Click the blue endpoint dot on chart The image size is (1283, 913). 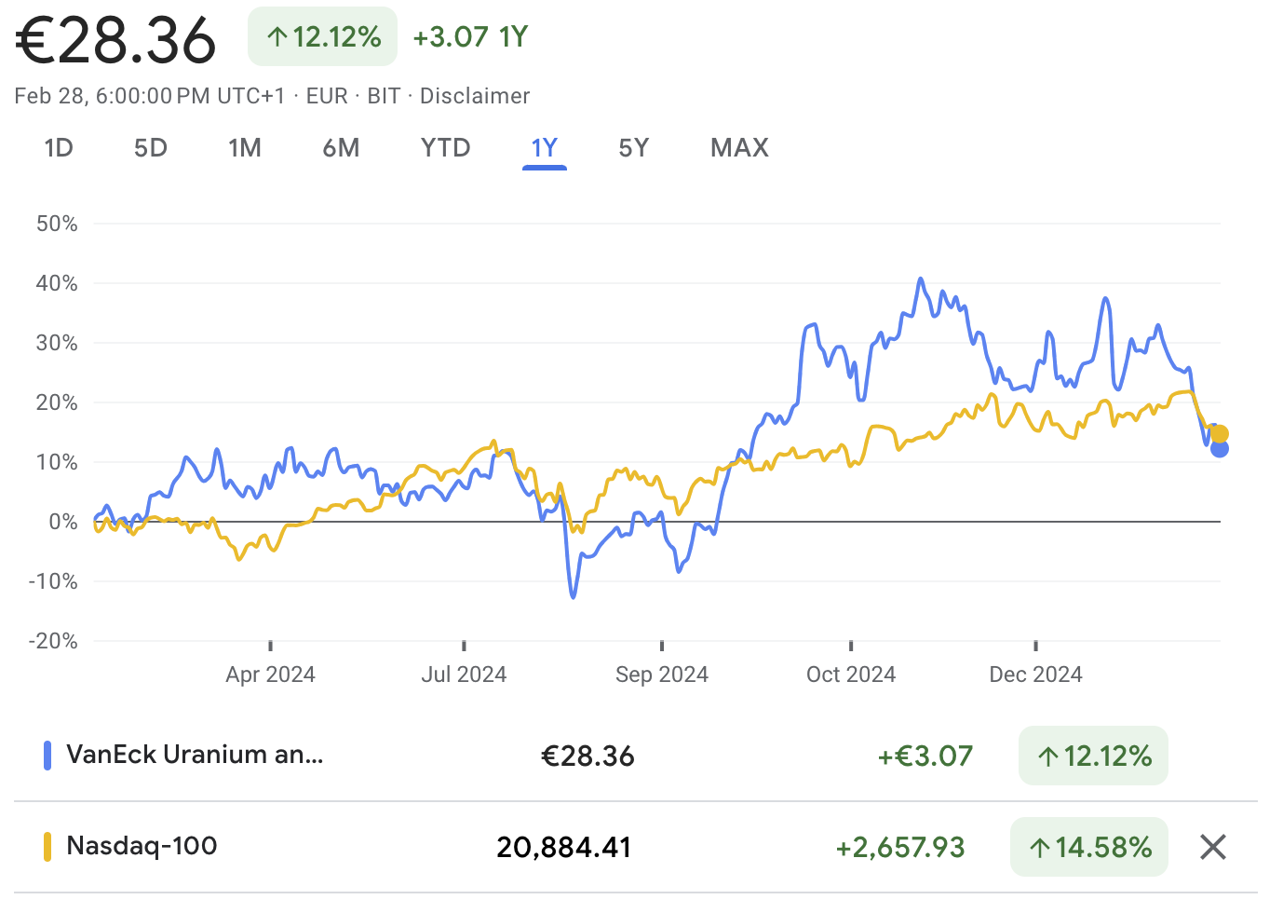pos(1220,449)
